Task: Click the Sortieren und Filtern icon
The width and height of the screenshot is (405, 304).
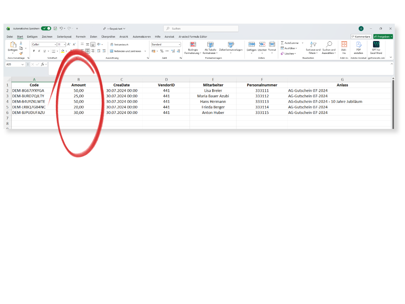Action: click(x=313, y=45)
